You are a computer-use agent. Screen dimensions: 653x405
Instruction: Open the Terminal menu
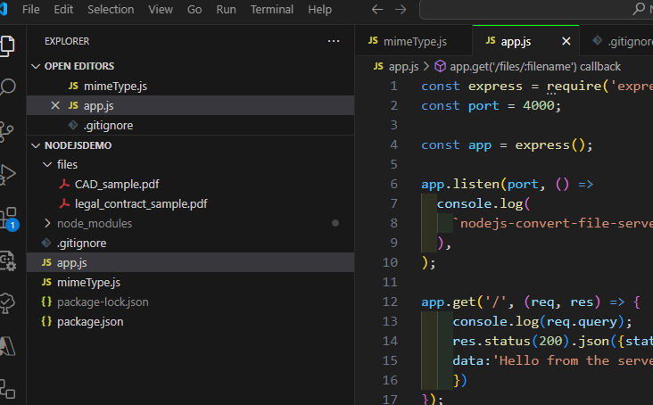[x=271, y=10]
